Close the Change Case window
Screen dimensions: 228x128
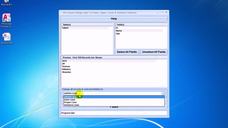pos(166,12)
